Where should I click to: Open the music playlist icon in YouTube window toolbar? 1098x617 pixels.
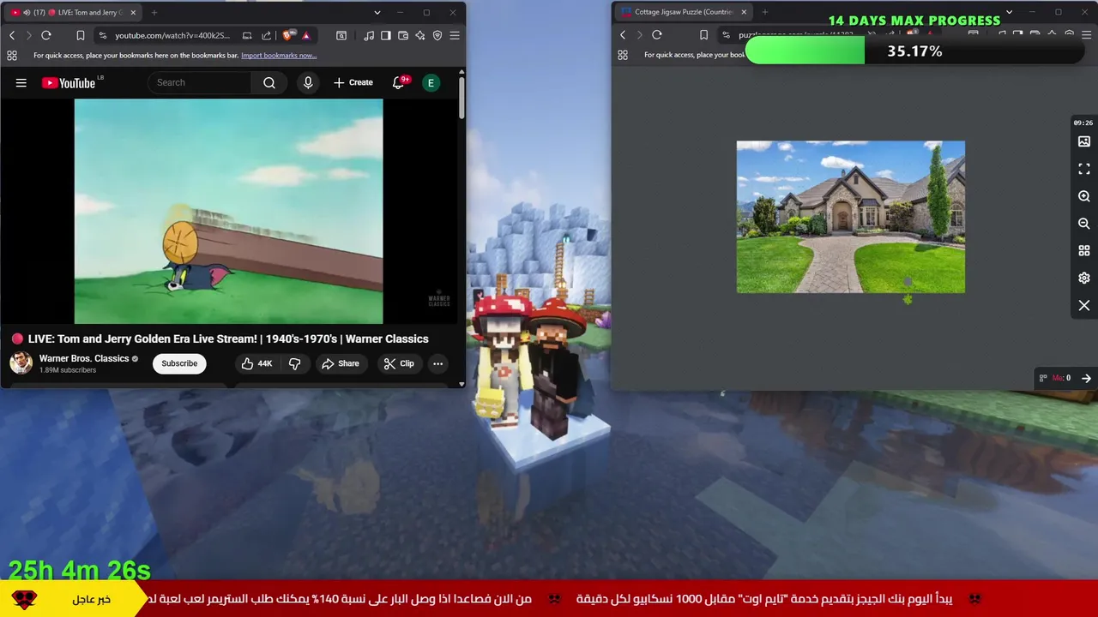(x=369, y=35)
